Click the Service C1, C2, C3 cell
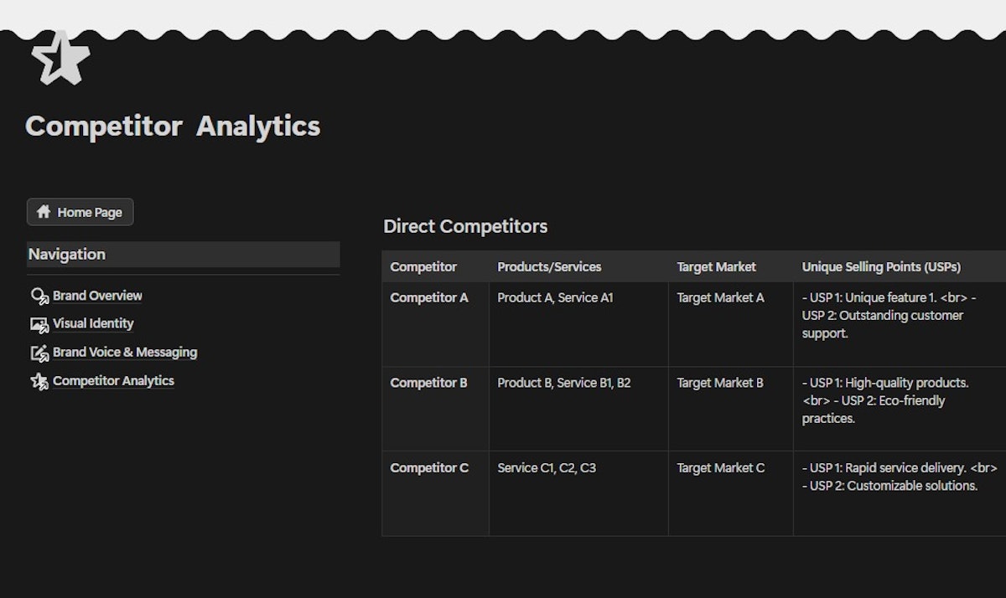This screenshot has height=598, width=1006. coord(547,467)
